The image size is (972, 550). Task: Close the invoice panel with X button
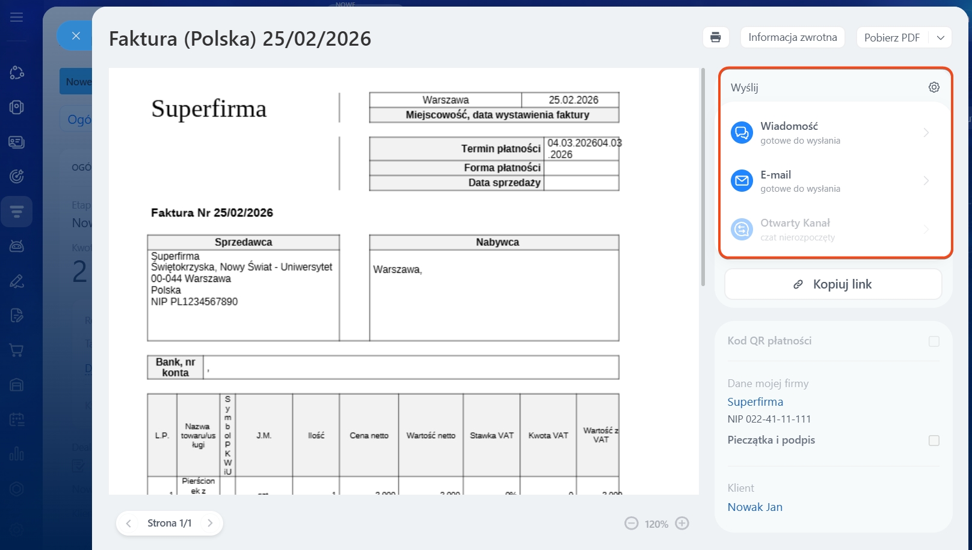click(x=76, y=36)
